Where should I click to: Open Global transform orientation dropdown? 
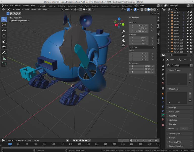click(67, 9)
